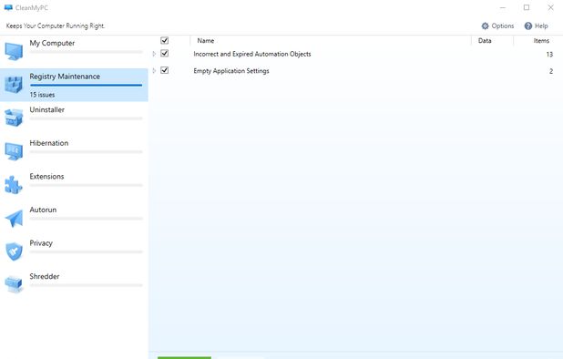The width and height of the screenshot is (563, 359).
Task: Click the 'Keeps Your Computer Running Right' tagline
Action: 56,26
